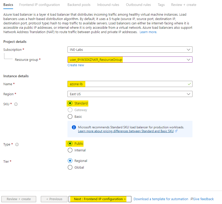222x204 pixels.
Task: Open the Backend pools tab
Action: pyautogui.click(x=79, y=5)
